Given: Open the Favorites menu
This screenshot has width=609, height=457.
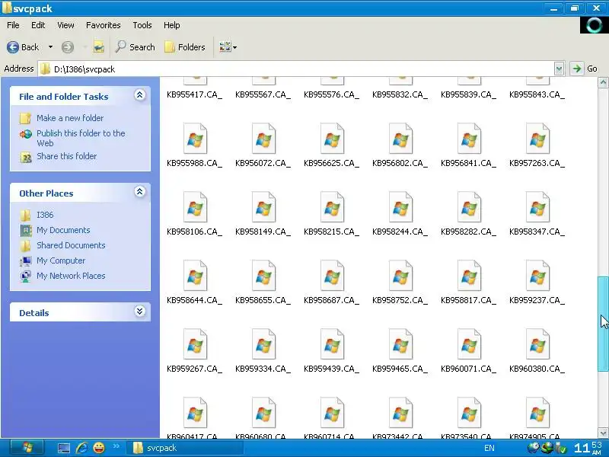Looking at the screenshot, I should tap(104, 25).
